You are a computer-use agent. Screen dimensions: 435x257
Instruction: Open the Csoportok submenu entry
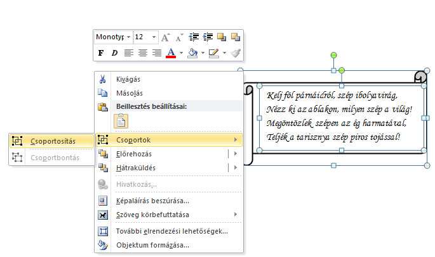(x=169, y=140)
